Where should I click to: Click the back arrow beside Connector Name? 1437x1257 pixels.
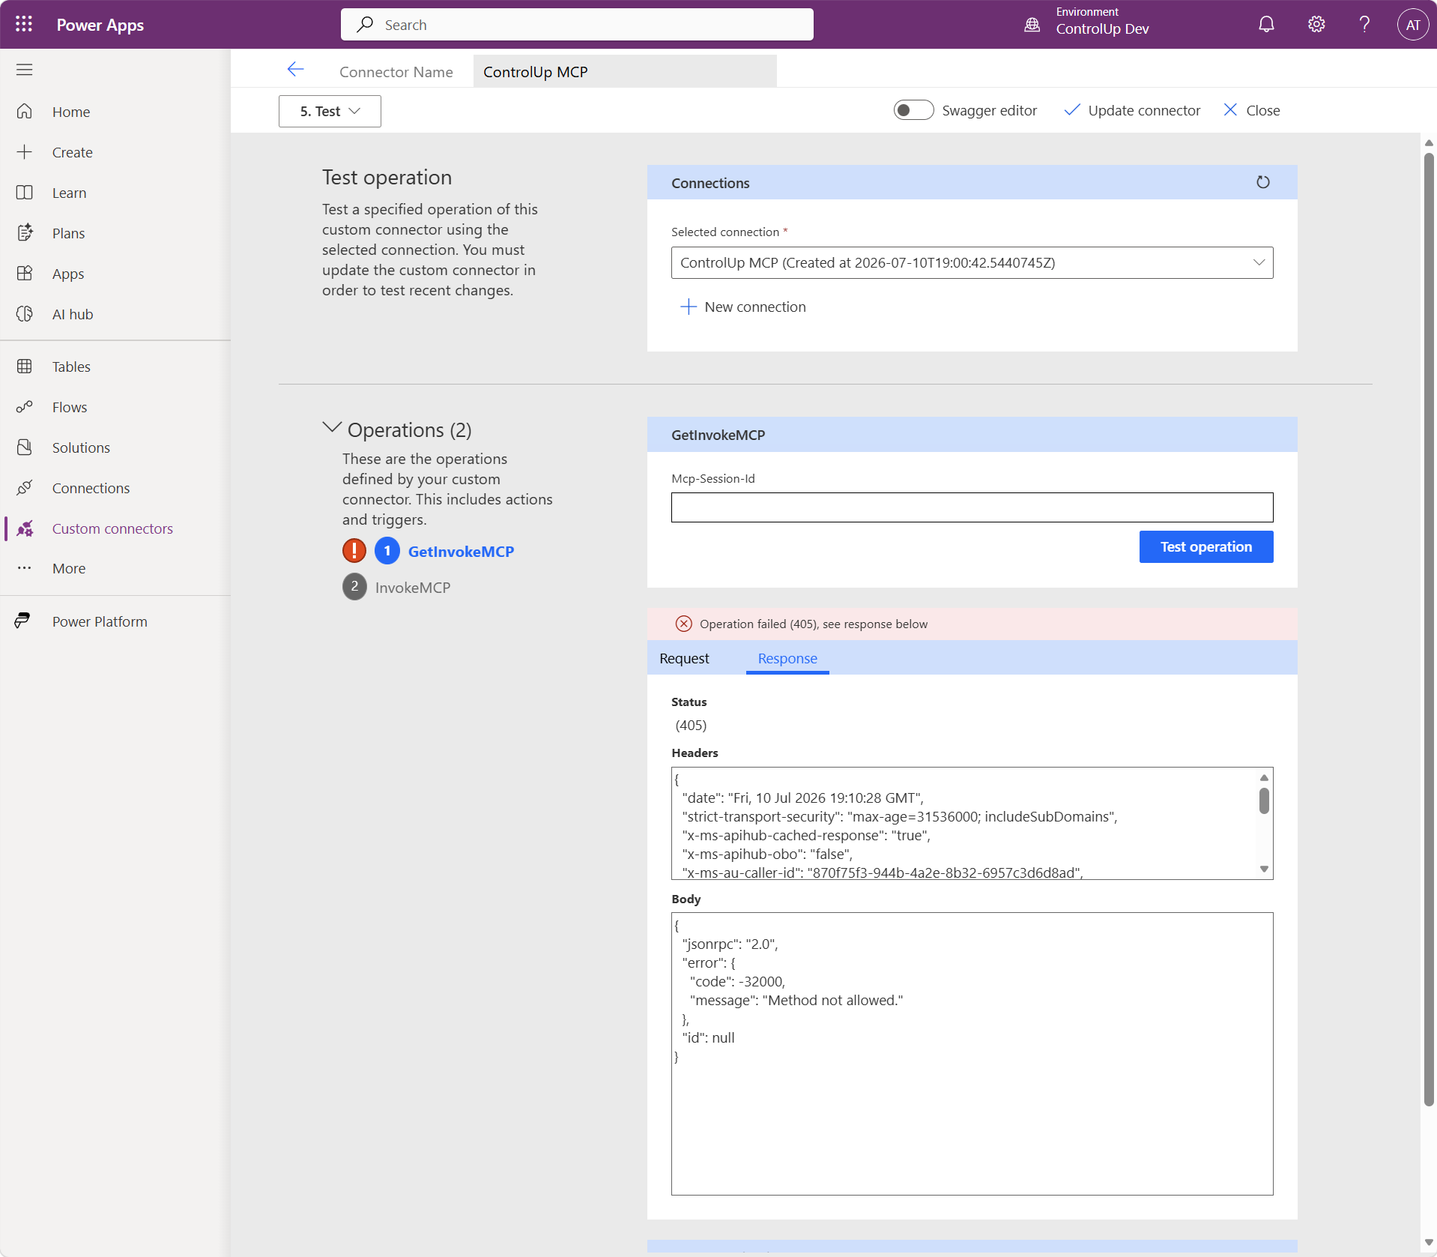coord(296,70)
